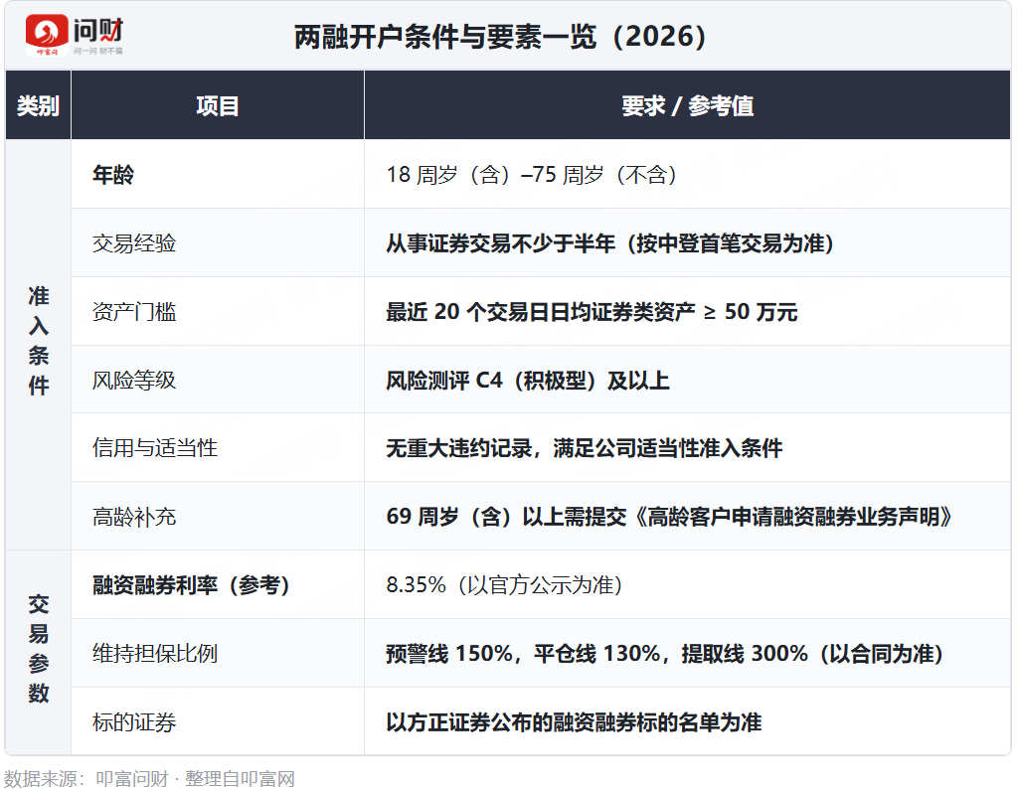The image size is (1017, 790).
Task: Click the 数据来源 footer text
Action: click(149, 778)
